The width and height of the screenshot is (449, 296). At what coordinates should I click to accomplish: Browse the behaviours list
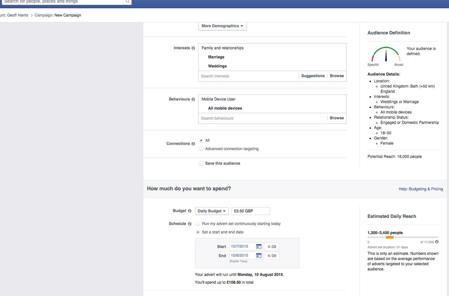coord(337,118)
